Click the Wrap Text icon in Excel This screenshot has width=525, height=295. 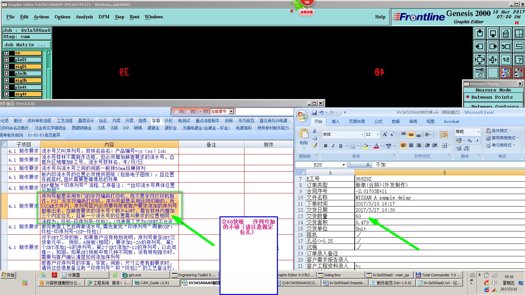tap(444, 135)
